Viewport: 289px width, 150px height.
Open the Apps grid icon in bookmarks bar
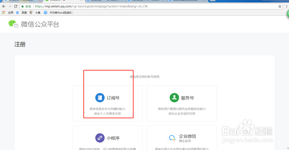(x=4, y=12)
